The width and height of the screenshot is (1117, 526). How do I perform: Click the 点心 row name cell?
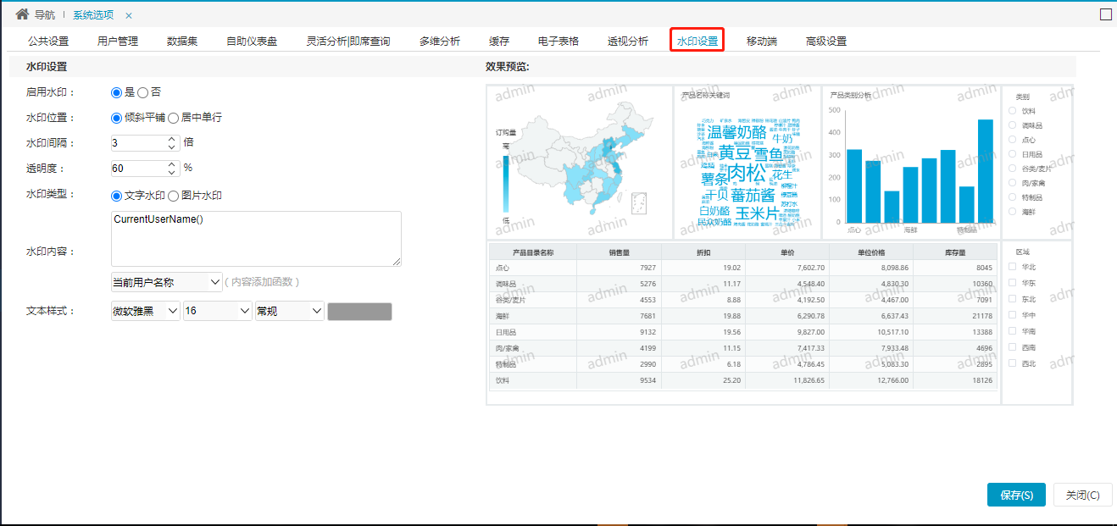533,268
